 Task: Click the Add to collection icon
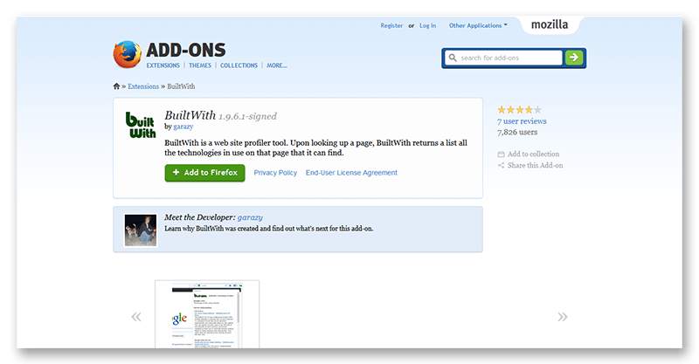501,155
